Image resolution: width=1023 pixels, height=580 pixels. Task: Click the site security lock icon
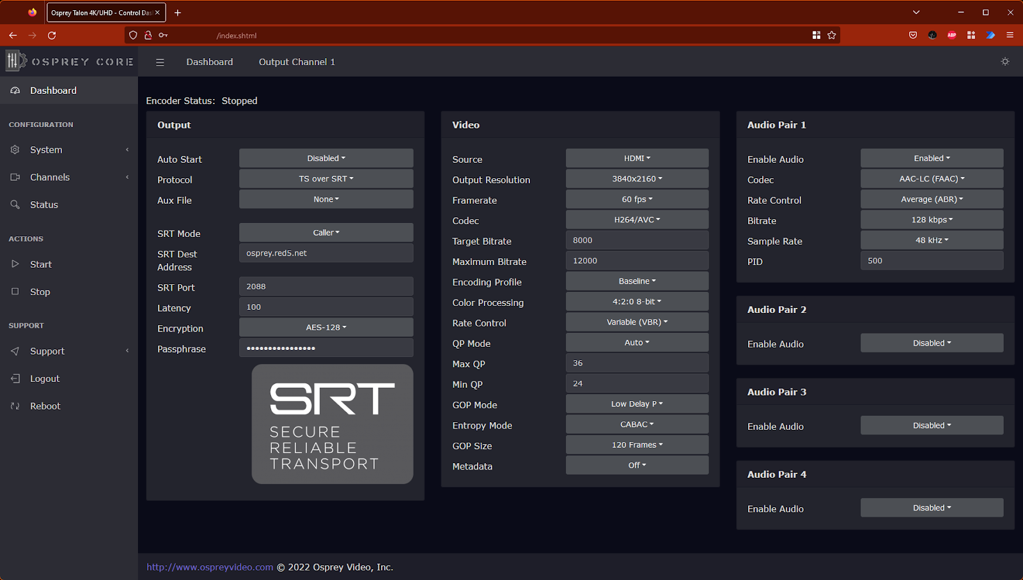(x=148, y=35)
